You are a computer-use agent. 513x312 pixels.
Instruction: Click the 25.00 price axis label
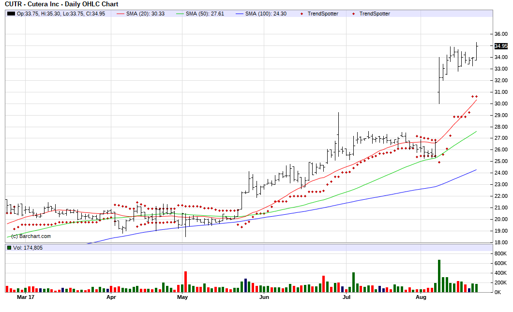[501, 161]
